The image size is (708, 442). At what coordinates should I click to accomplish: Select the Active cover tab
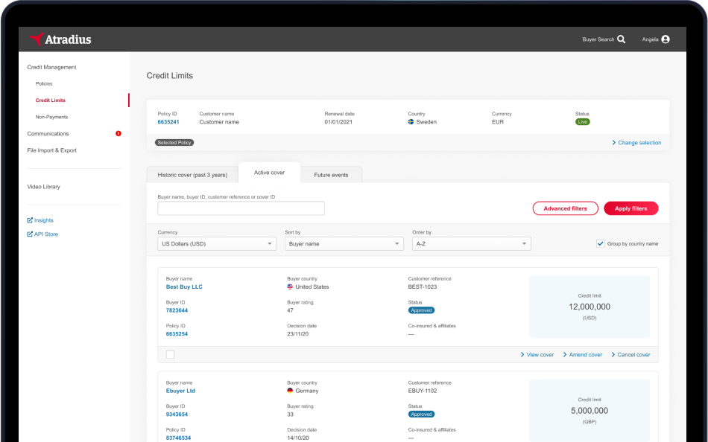tap(269, 173)
